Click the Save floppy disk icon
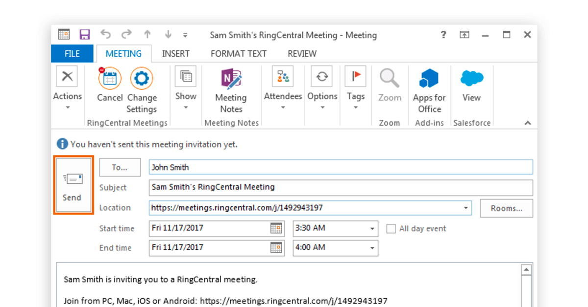The width and height of the screenshot is (588, 307). pyautogui.click(x=85, y=35)
